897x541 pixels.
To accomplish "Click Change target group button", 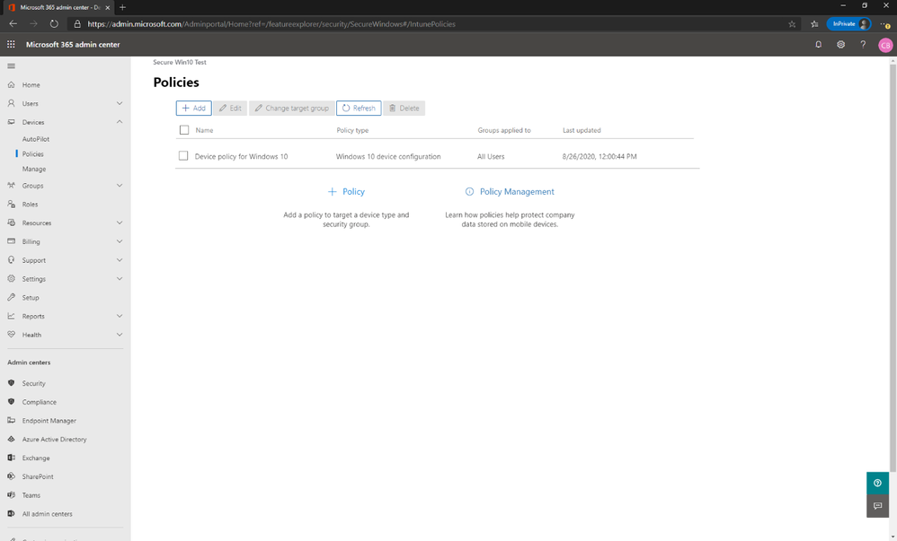I will [x=292, y=108].
